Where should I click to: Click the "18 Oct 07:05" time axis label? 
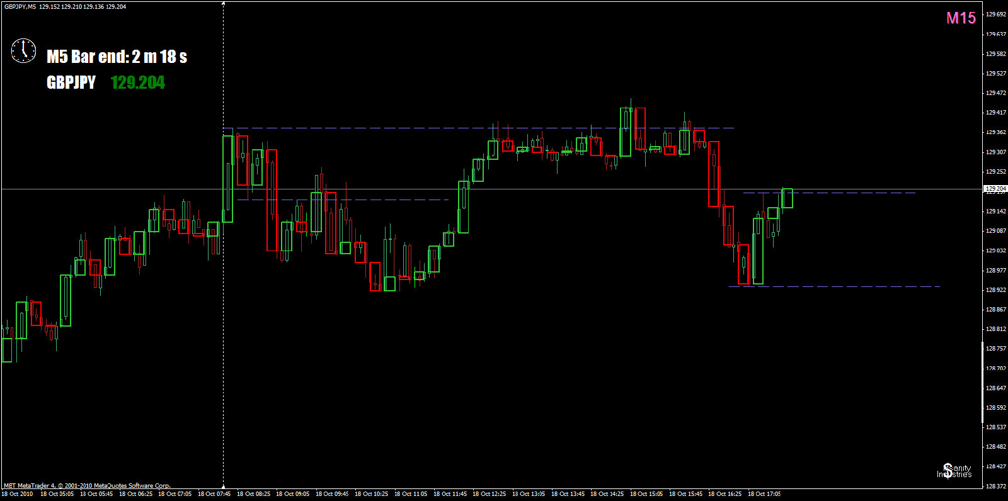(175, 494)
